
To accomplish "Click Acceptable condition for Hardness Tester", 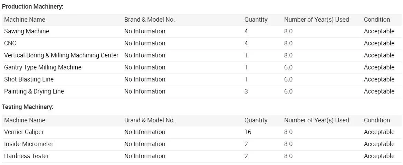I will pyautogui.click(x=379, y=156).
